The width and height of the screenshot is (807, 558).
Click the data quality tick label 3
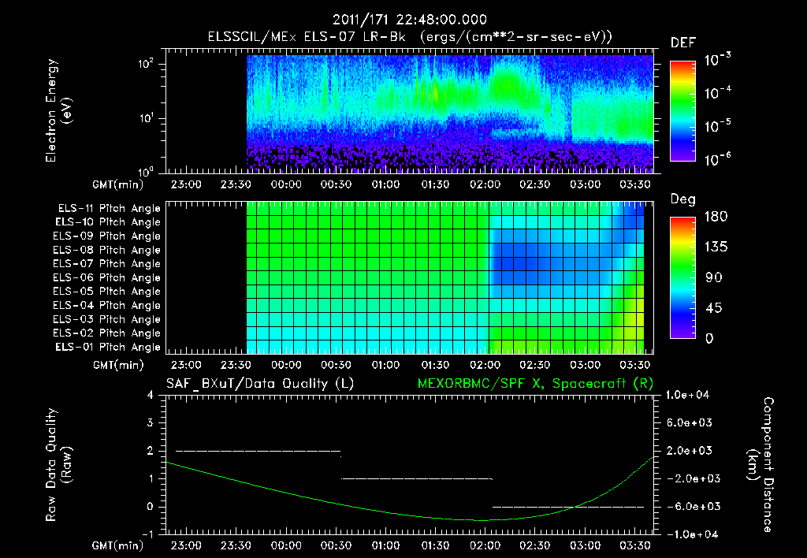151,423
